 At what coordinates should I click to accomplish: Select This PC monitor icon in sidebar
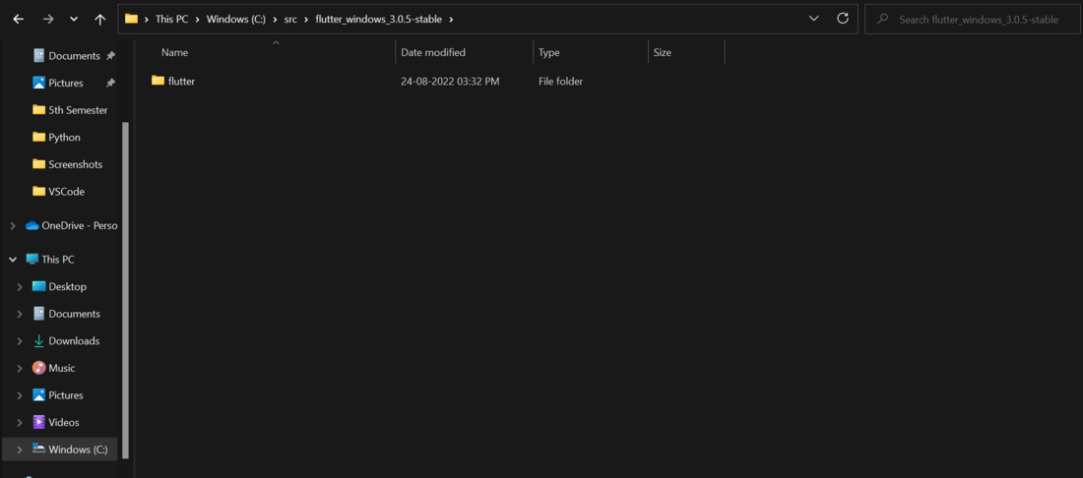click(x=32, y=260)
